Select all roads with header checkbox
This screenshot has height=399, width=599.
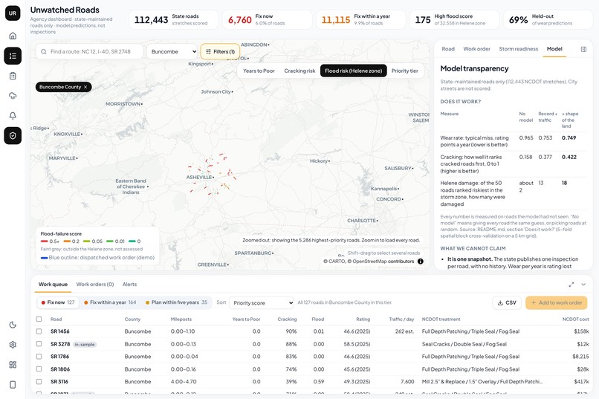tap(39, 319)
